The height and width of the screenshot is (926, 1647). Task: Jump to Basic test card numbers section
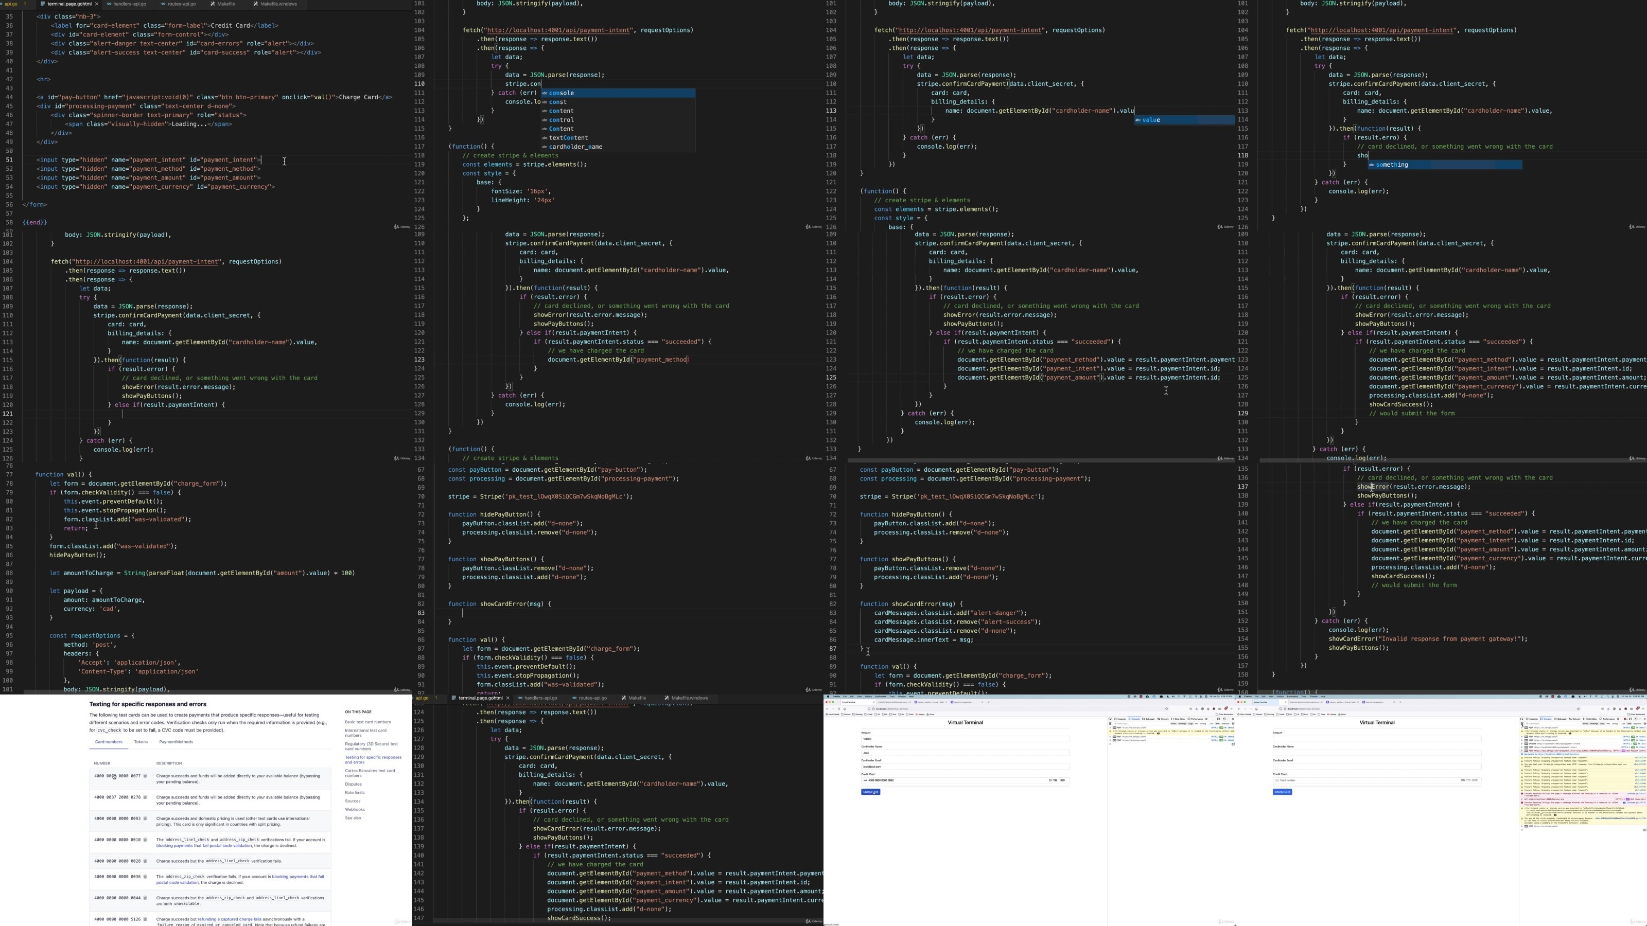(x=367, y=722)
